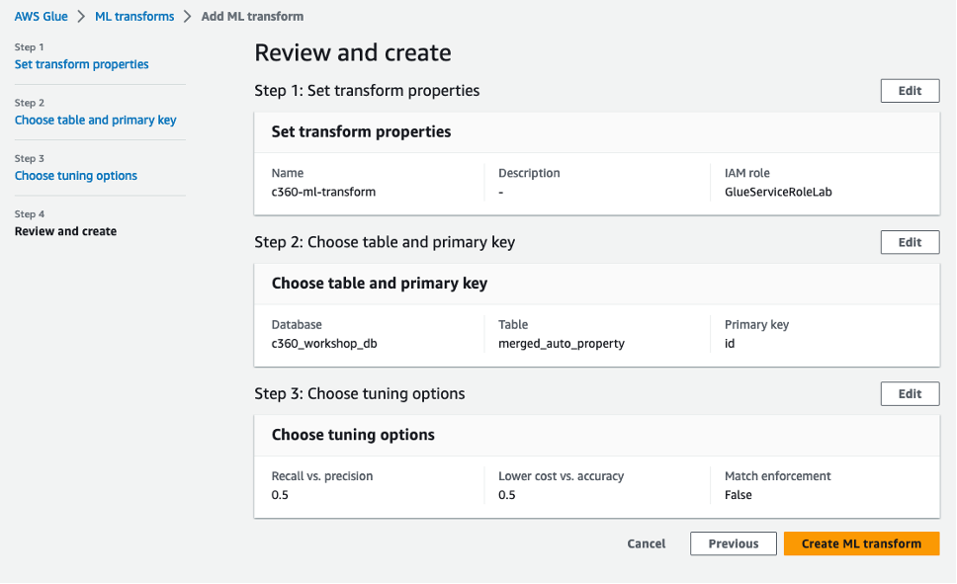Go back with the Previous button
This screenshot has height=584, width=957.
pos(733,543)
